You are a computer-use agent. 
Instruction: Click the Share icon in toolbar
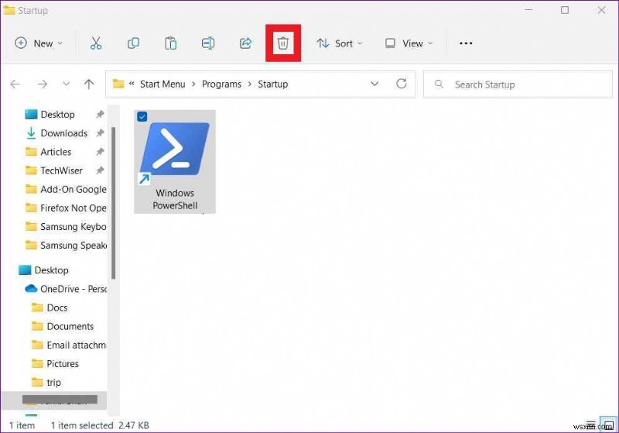pyautogui.click(x=245, y=43)
